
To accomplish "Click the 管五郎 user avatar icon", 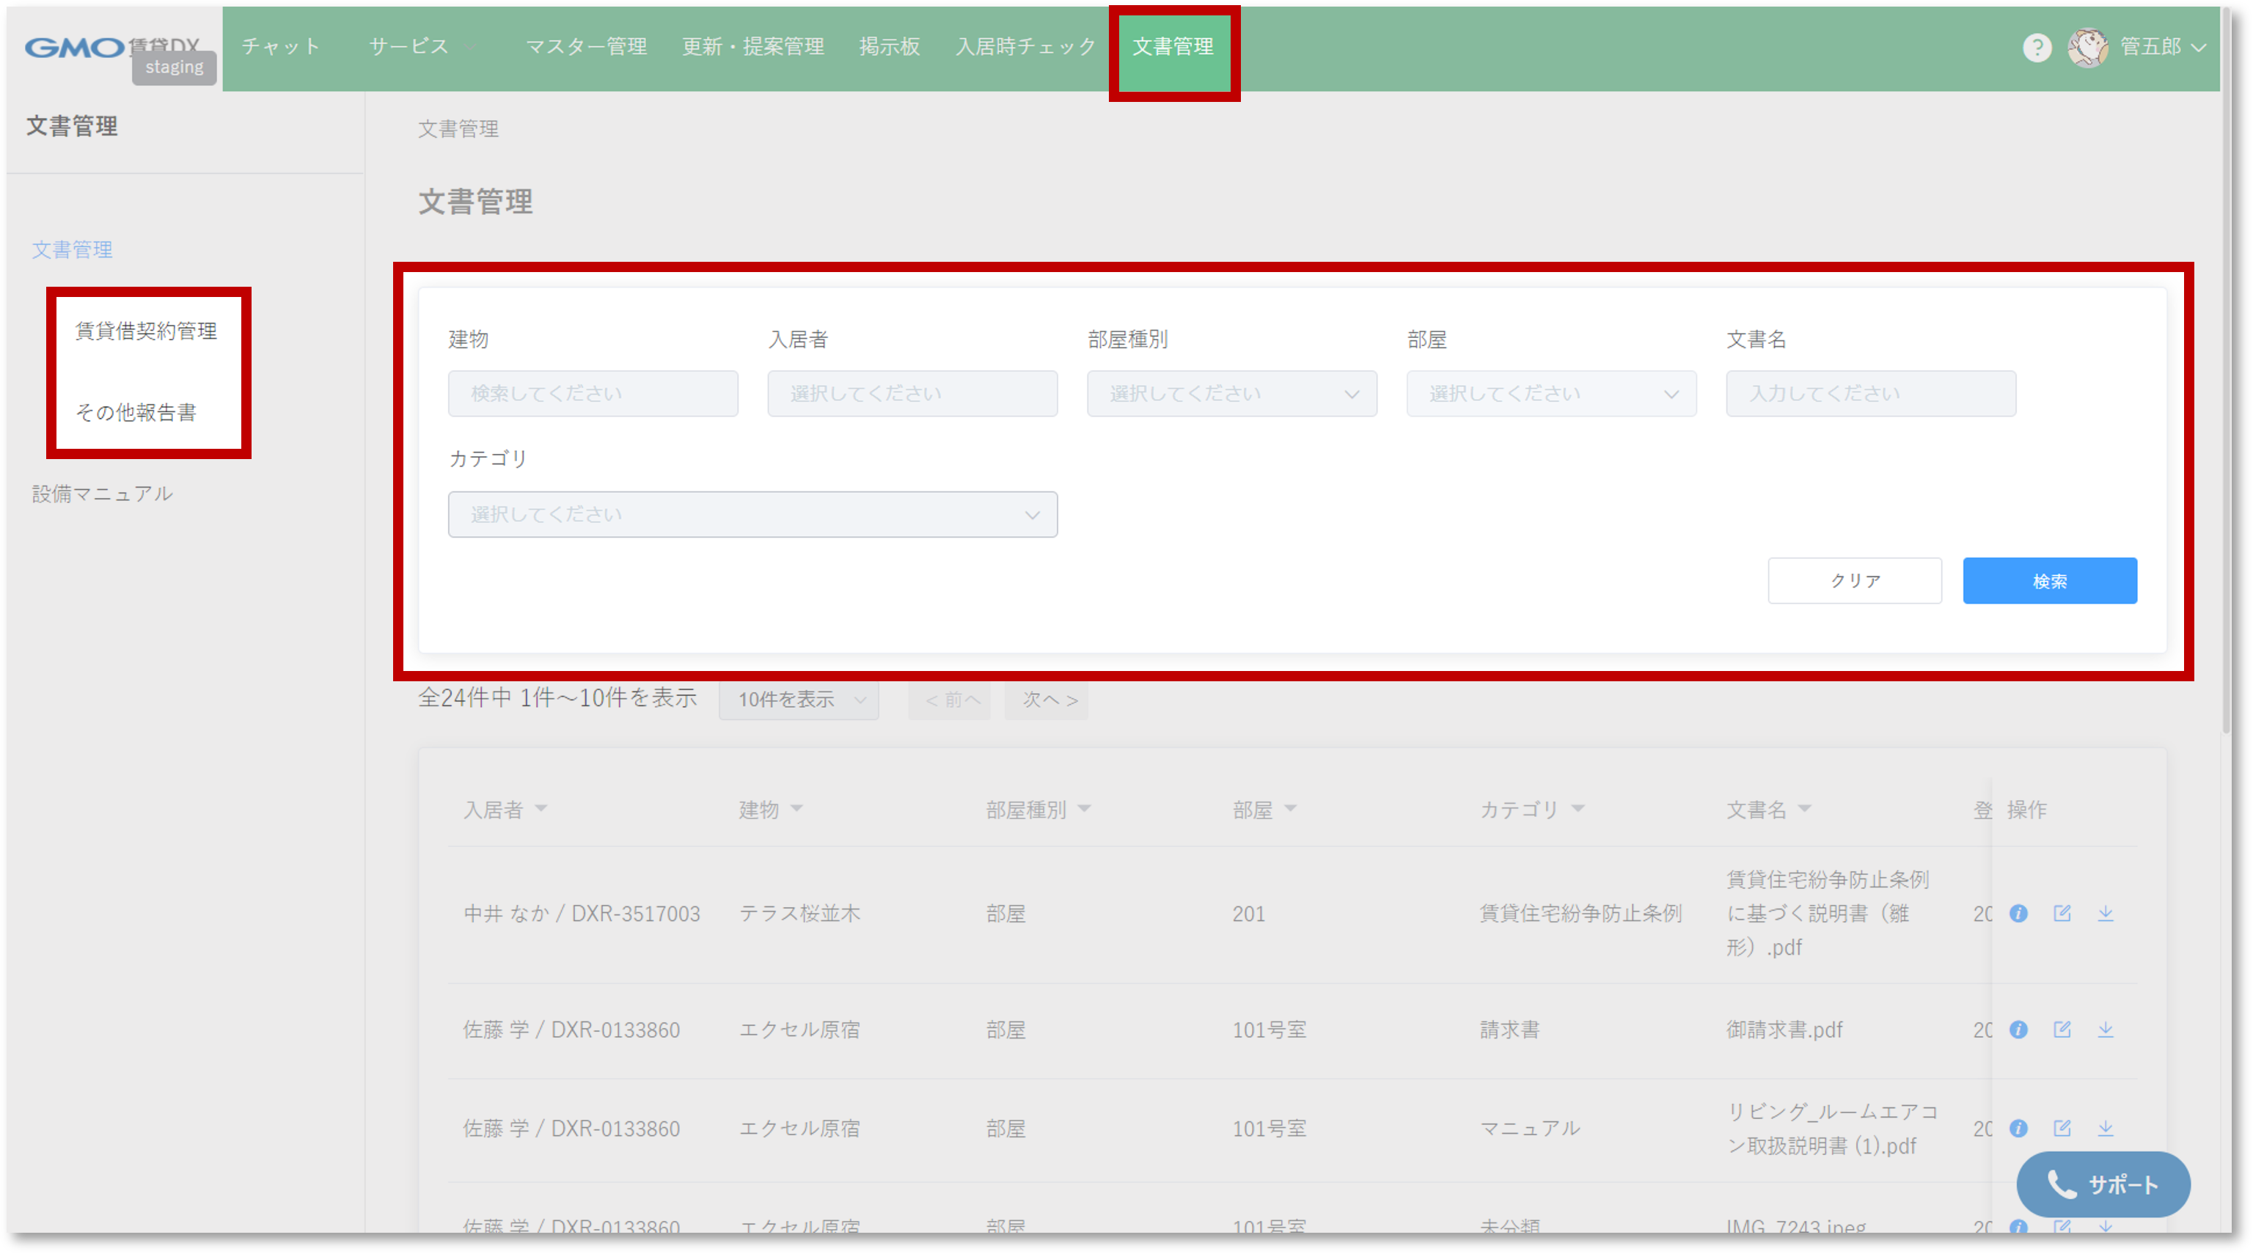I will point(2087,47).
